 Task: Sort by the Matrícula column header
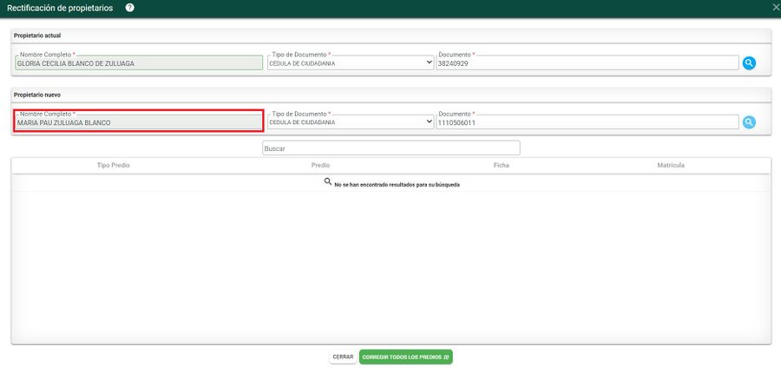(x=671, y=165)
